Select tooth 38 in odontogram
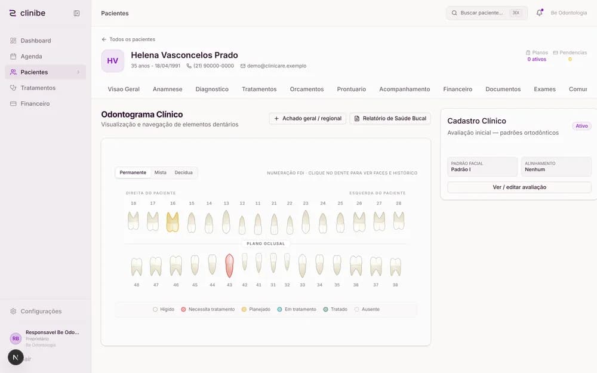The height and width of the screenshot is (373, 597). pyautogui.click(x=396, y=267)
